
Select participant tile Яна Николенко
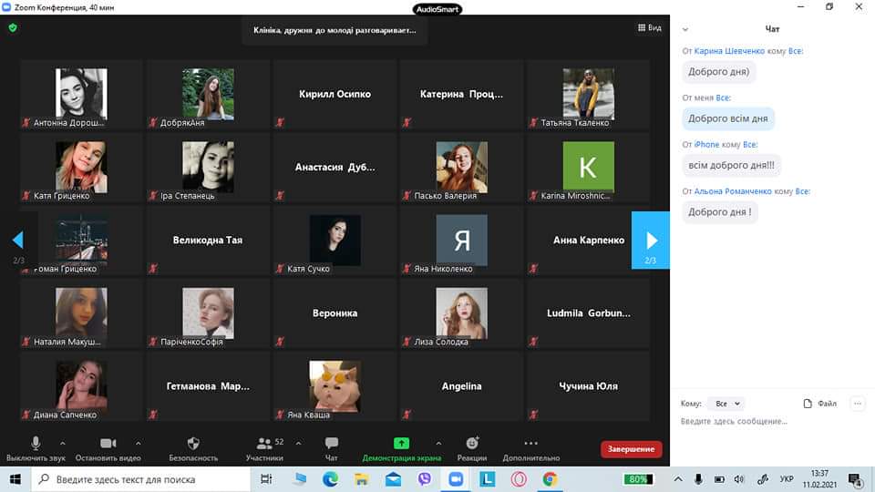[461, 241]
